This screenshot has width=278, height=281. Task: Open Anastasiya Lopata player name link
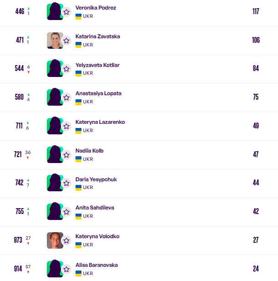[x=98, y=93]
